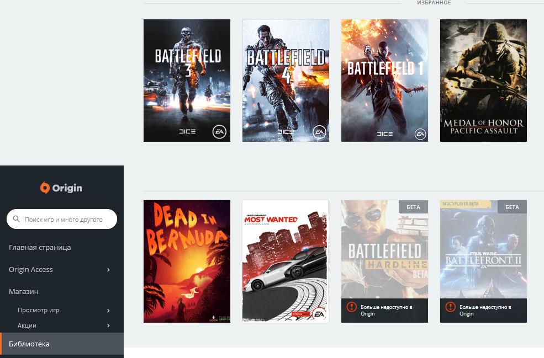Open Главная страница in sidebar

coord(40,248)
